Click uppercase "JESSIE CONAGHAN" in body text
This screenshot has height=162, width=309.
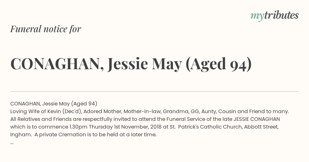pyautogui.click(x=256, y=119)
